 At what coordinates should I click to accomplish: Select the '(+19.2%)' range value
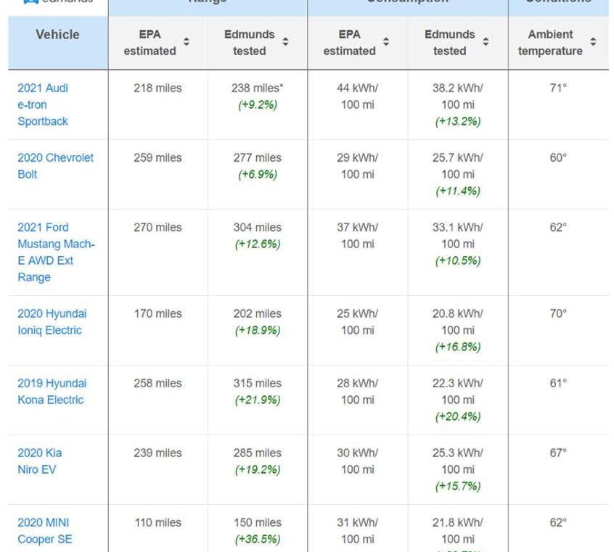point(257,470)
